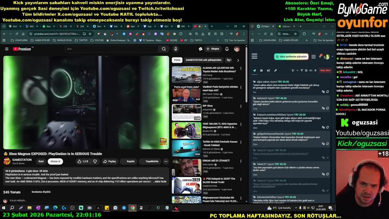The height and width of the screenshot is (219, 389).
Task: Select the gift icon tab in dashboard
Action: [261, 71]
